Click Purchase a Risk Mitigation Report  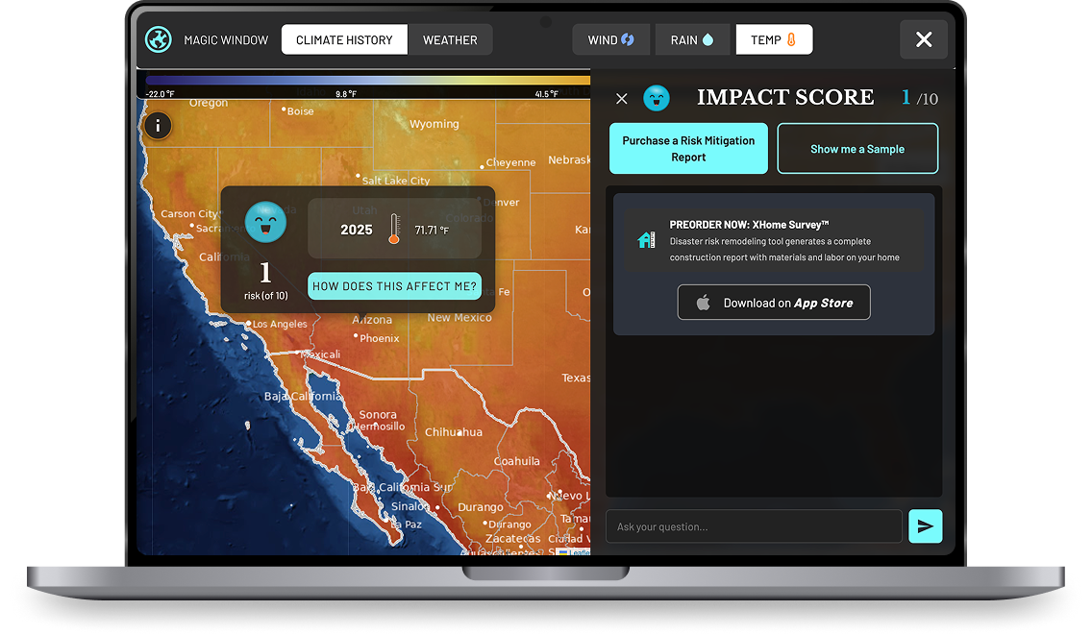point(688,149)
